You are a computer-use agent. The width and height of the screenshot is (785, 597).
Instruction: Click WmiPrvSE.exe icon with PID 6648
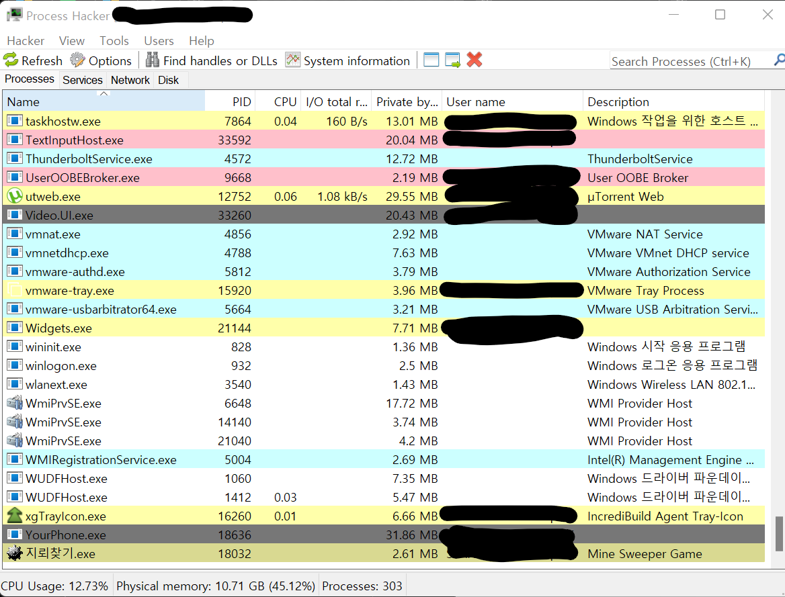point(15,403)
